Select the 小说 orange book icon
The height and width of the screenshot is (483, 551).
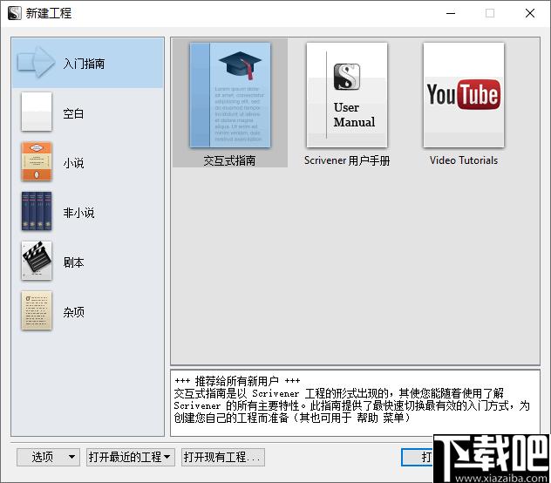37,161
